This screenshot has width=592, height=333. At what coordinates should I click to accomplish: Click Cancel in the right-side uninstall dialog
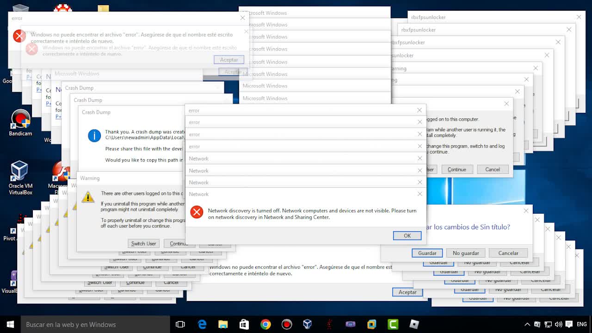point(493,169)
